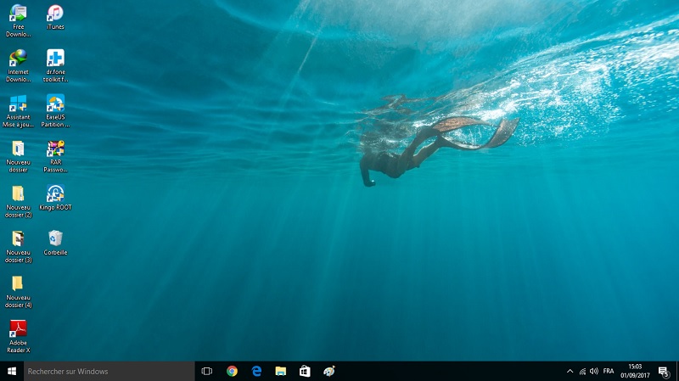The width and height of the screenshot is (679, 381).
Task: Open the volume speaker tray icon
Action: pos(594,371)
